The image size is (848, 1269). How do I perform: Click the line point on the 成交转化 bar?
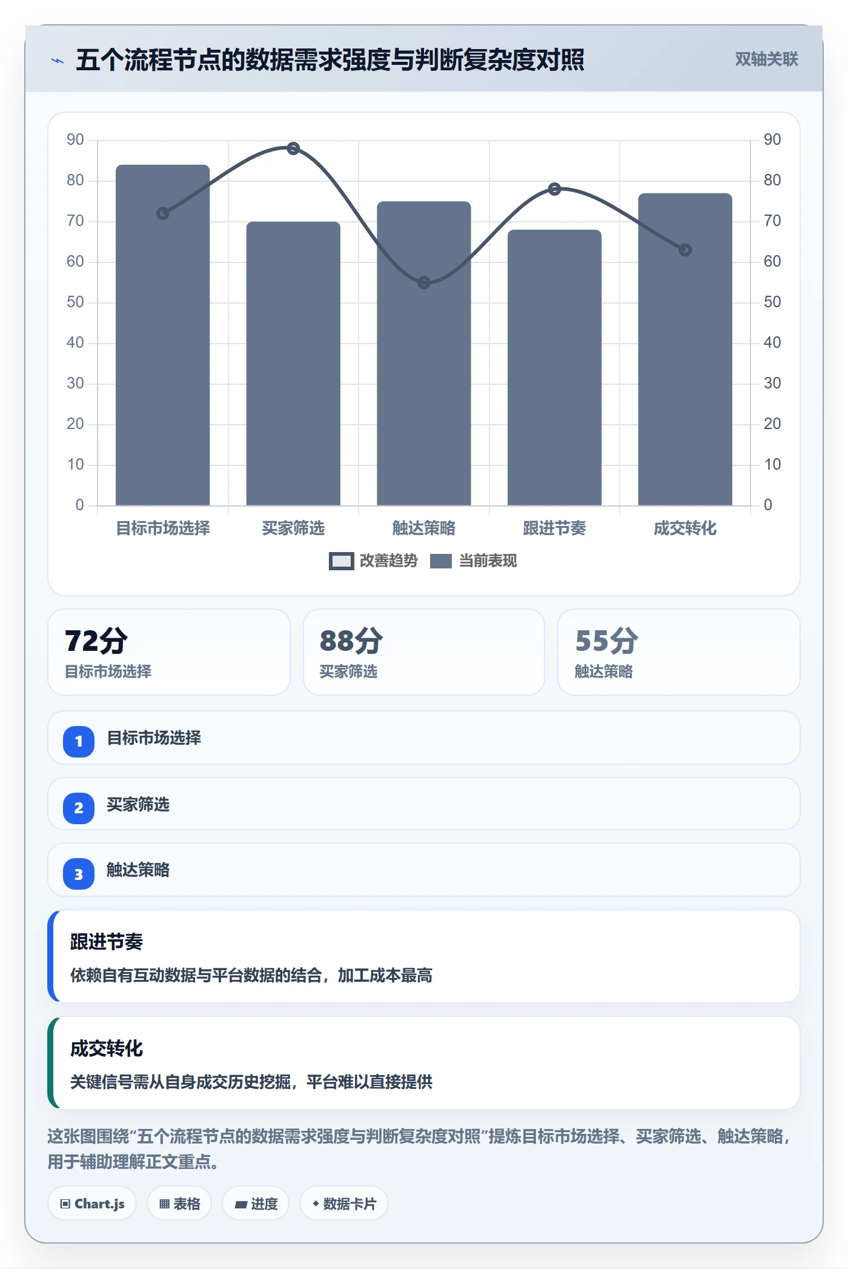pyautogui.click(x=685, y=250)
